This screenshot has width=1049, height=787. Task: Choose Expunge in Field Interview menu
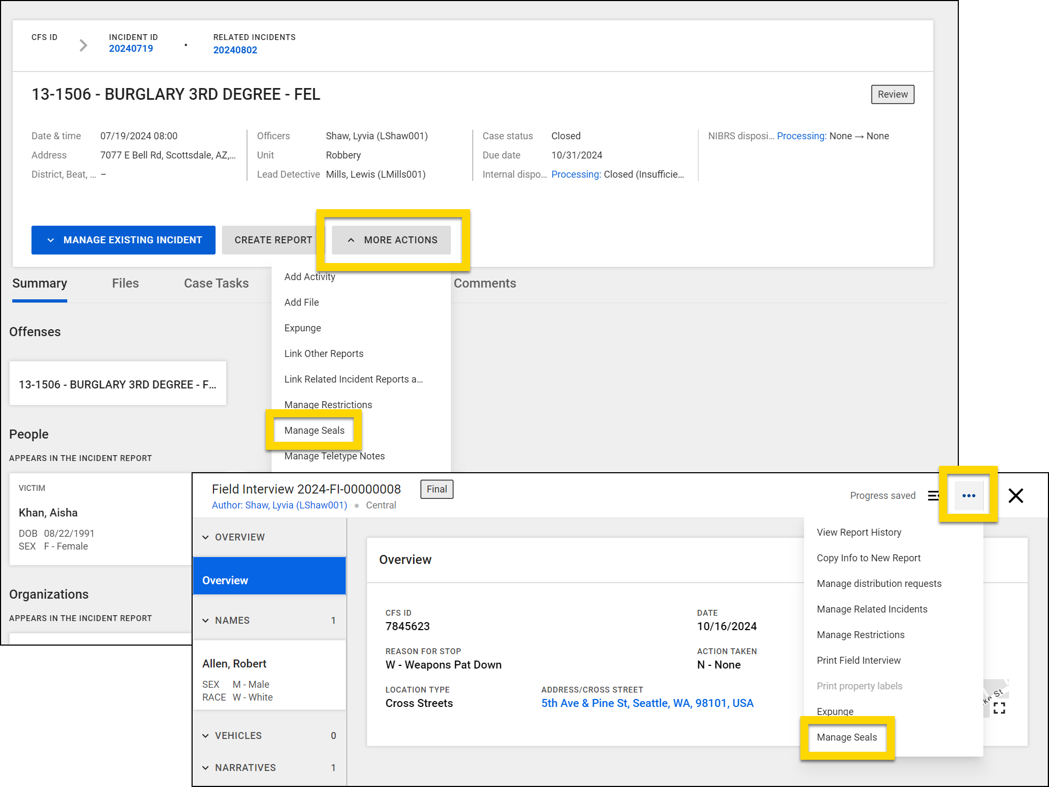pyautogui.click(x=893, y=712)
